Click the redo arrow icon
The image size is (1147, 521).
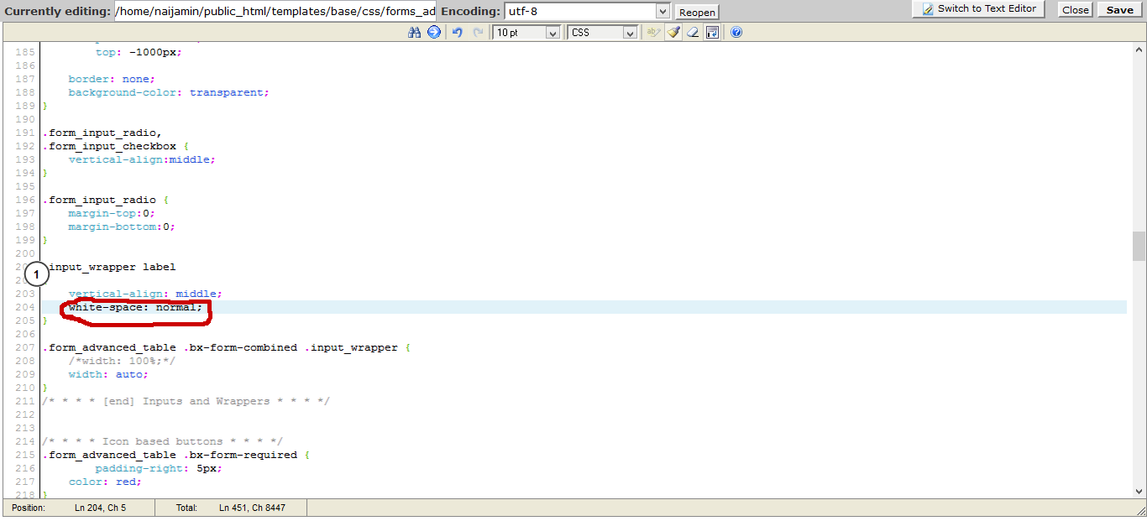478,33
